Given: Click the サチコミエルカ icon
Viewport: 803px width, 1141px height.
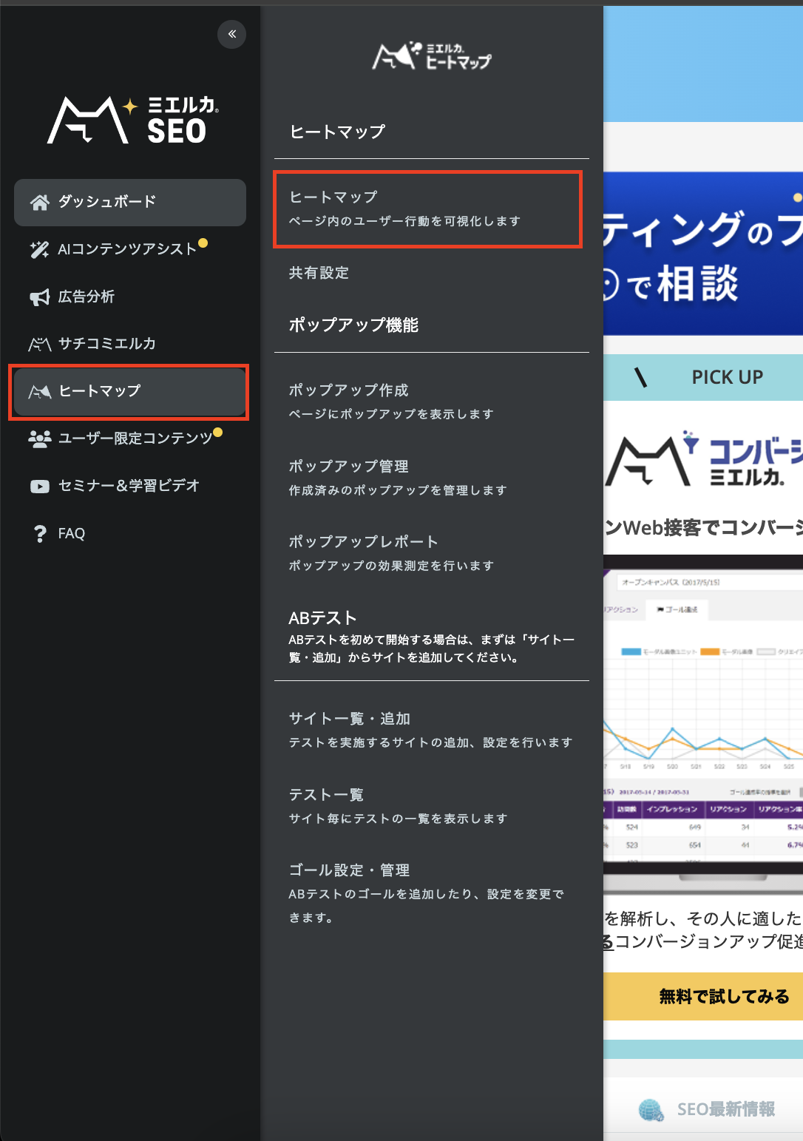Looking at the screenshot, I should (39, 344).
